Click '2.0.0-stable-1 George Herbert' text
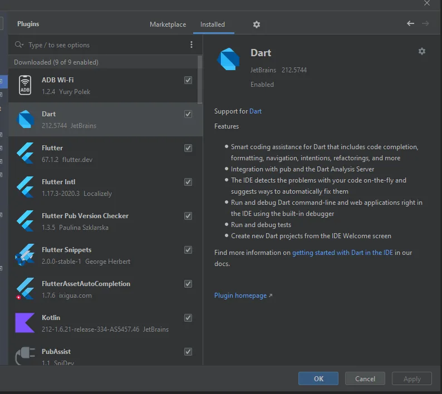This screenshot has height=394, width=442. click(86, 262)
